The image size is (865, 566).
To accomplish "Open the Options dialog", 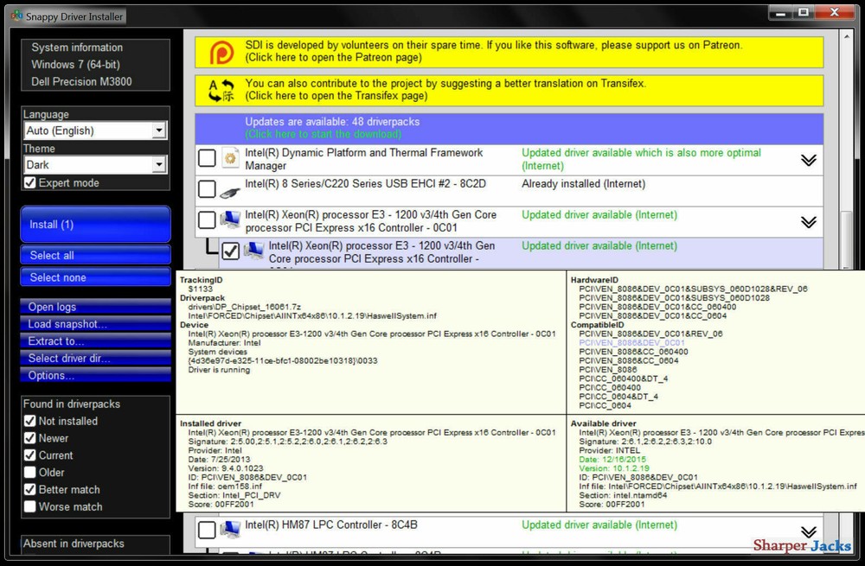I will pyautogui.click(x=95, y=375).
